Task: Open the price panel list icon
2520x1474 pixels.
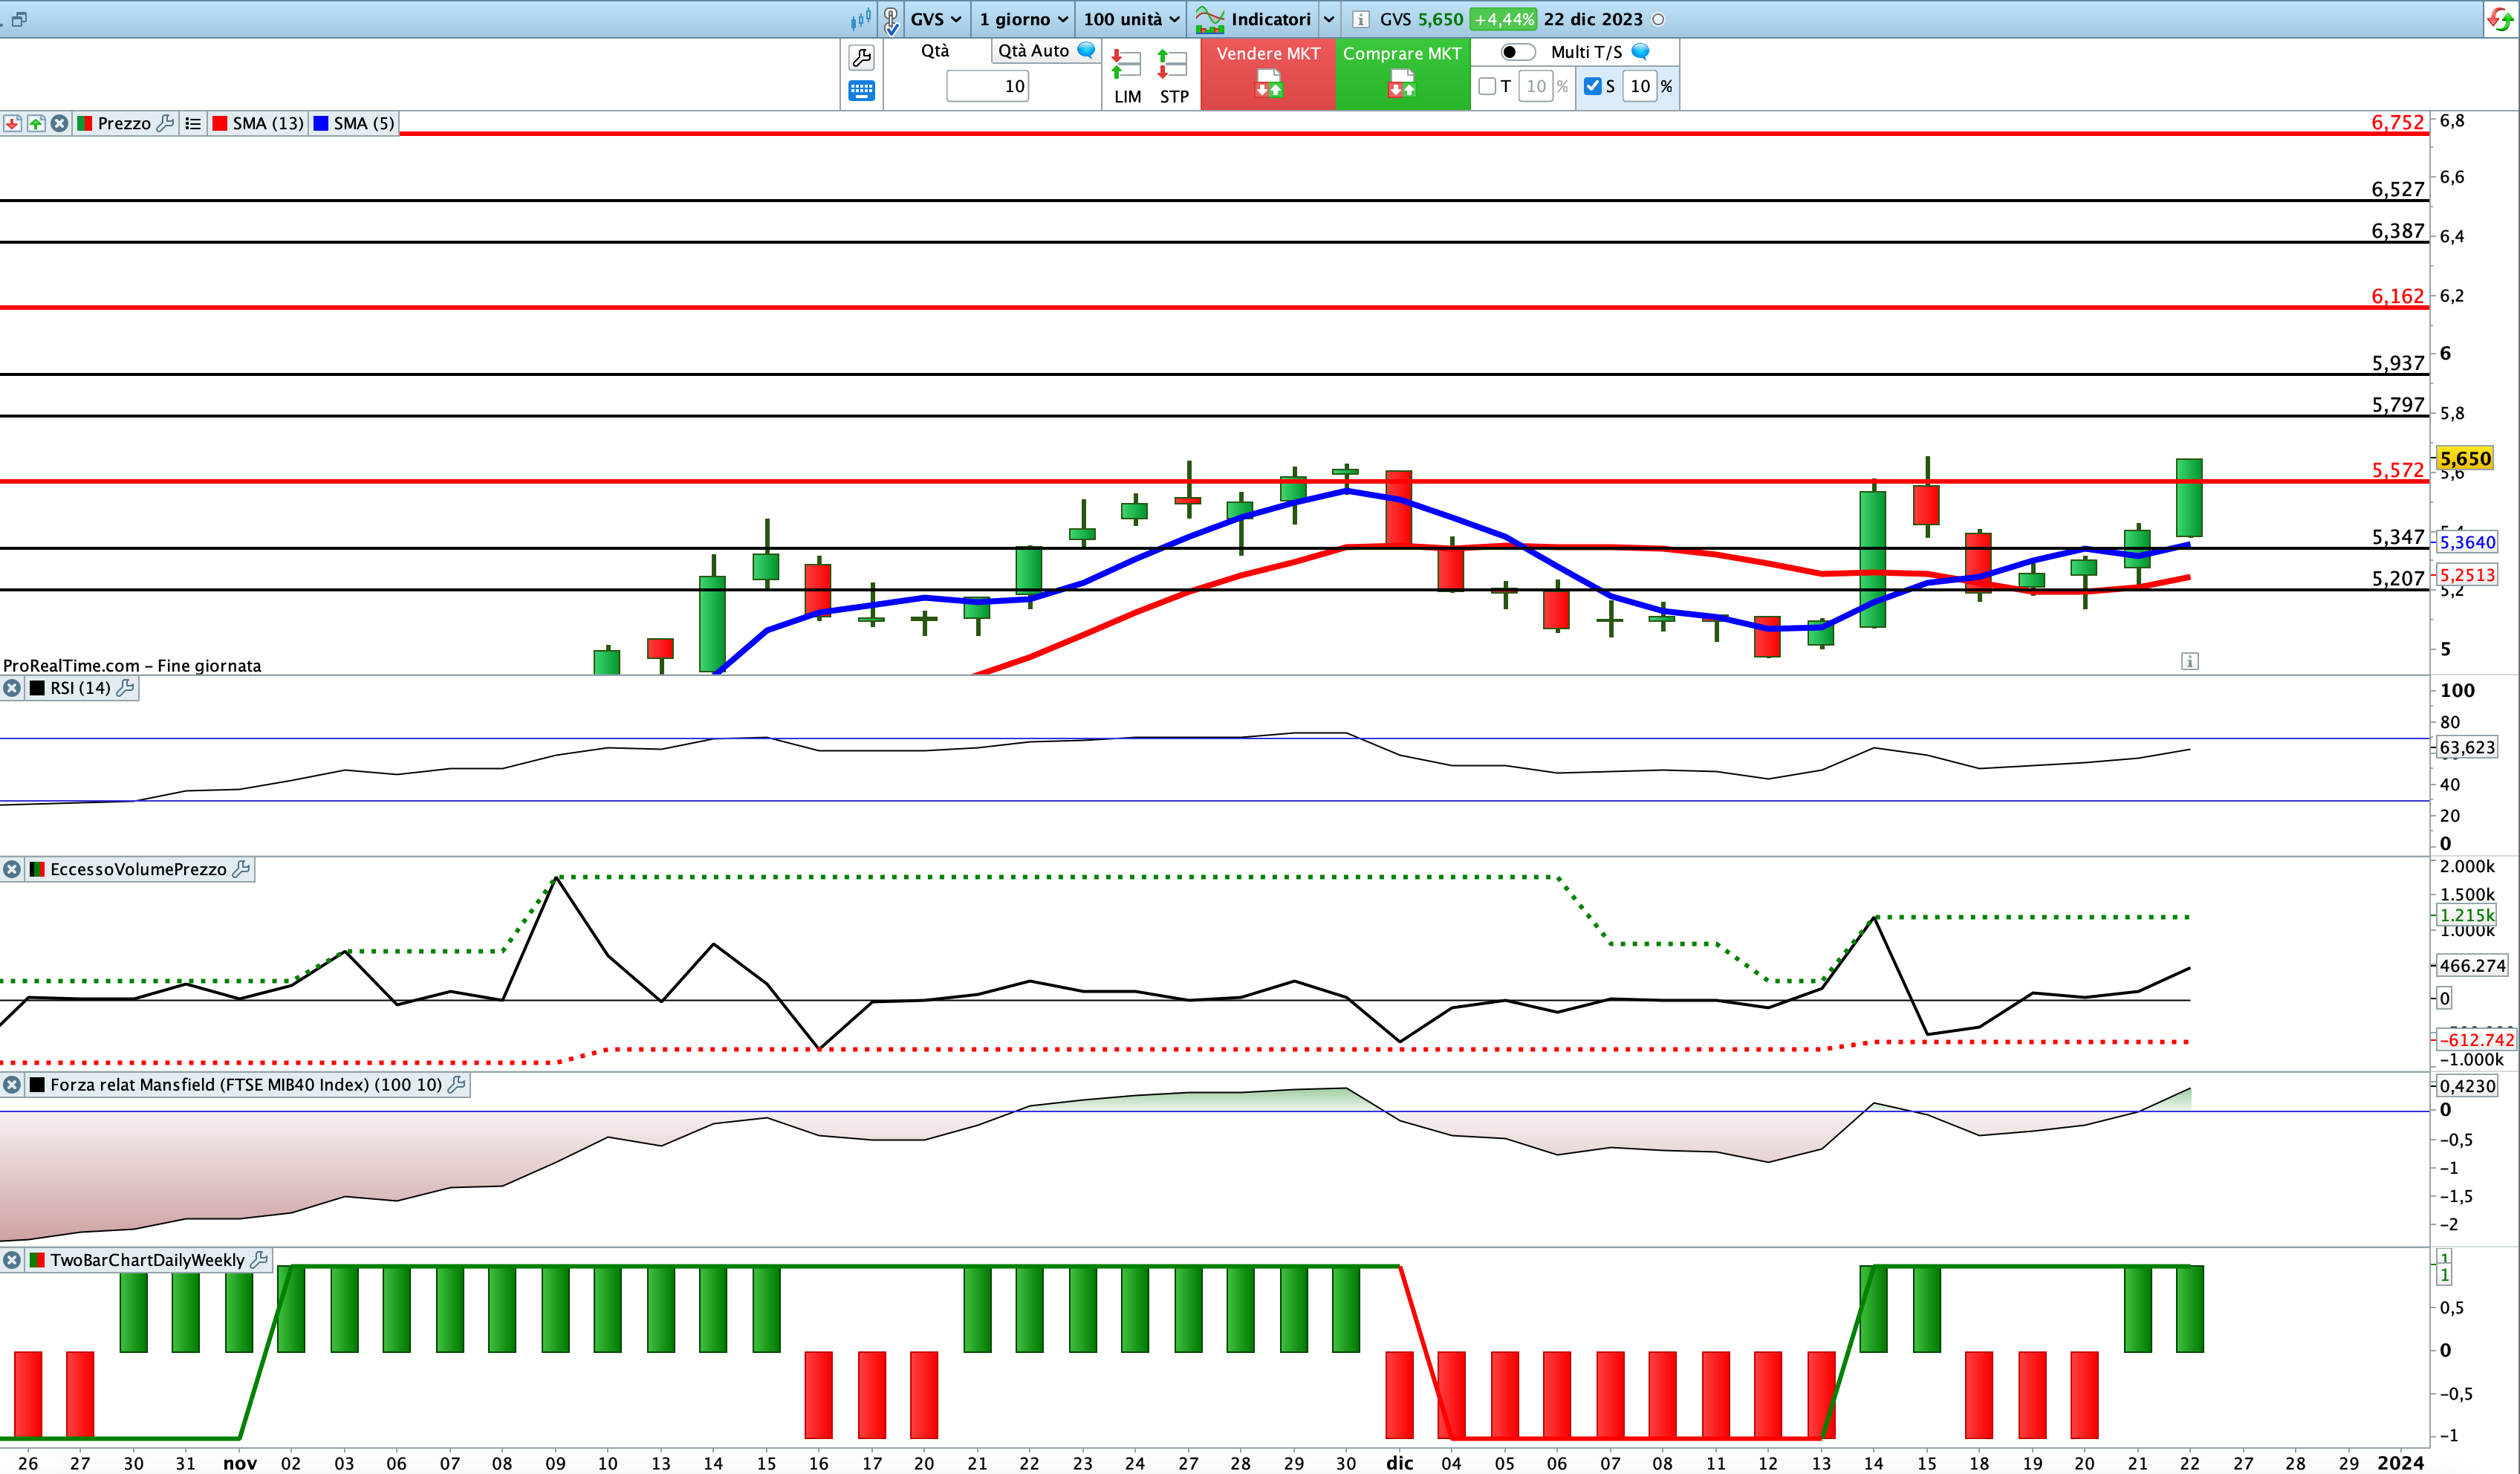Action: pyautogui.click(x=193, y=123)
